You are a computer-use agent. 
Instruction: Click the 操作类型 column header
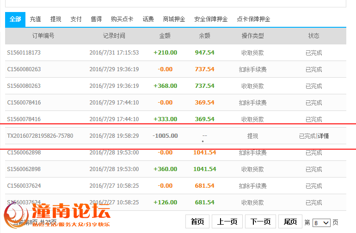pyautogui.click(x=253, y=36)
